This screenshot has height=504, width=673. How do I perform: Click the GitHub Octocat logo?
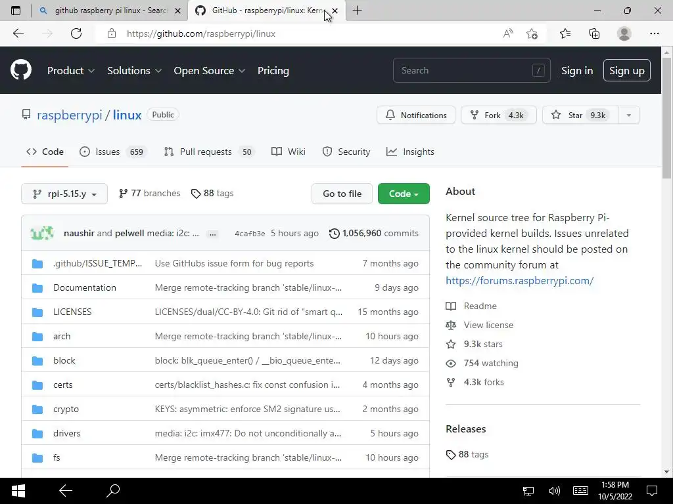pos(21,70)
